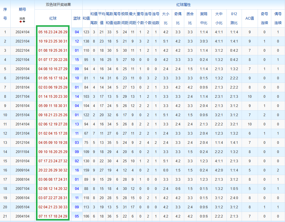This screenshot has width=285, height=222.
Task: Select the 序号 column header
Action: (5, 14)
